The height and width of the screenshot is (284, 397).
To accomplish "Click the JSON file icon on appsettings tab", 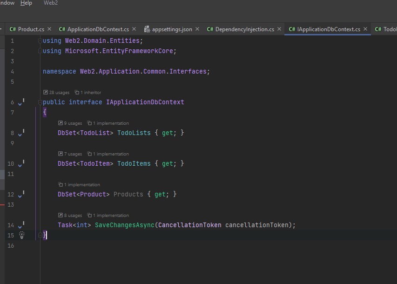I will (x=147, y=29).
